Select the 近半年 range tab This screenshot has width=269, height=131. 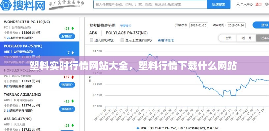(263, 38)
